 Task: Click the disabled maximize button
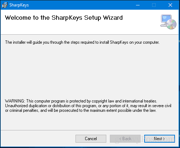click(154, 5)
